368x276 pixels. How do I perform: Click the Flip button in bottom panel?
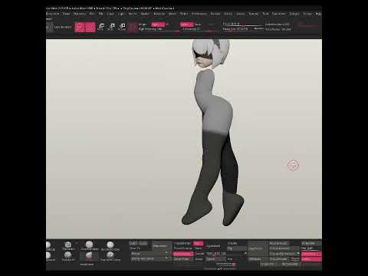pos(237,248)
